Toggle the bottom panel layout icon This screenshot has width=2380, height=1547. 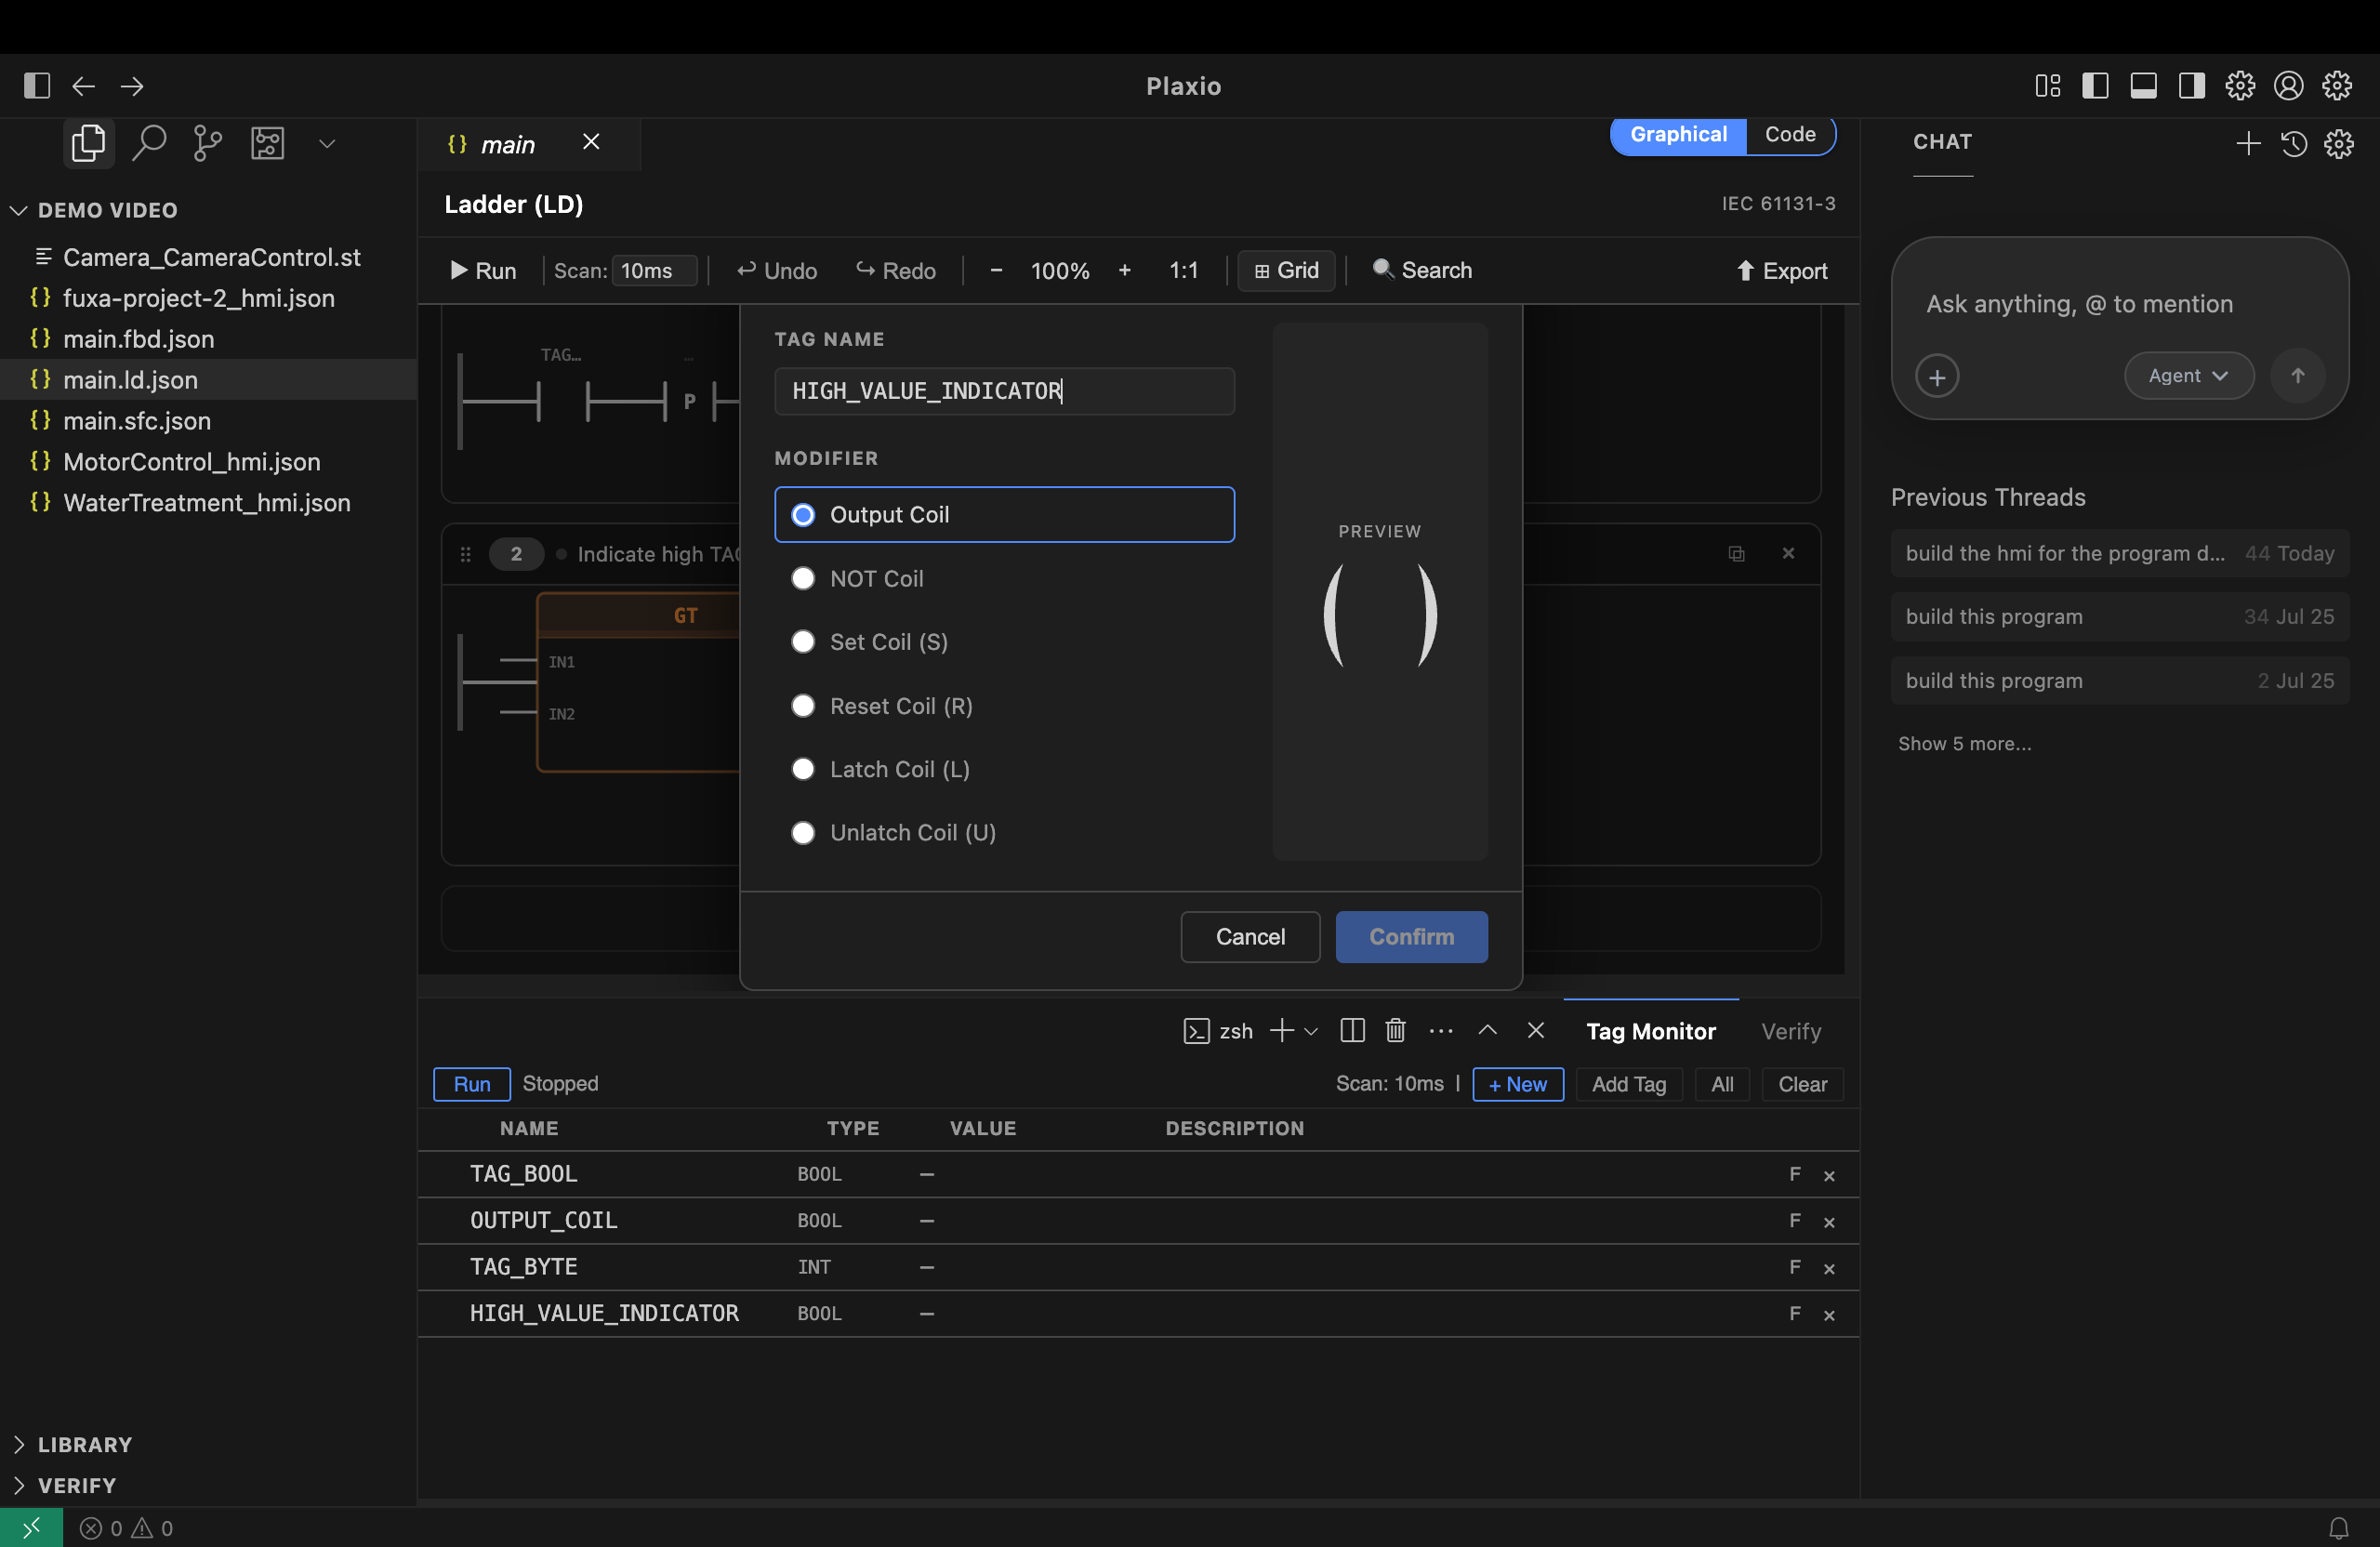[2143, 86]
